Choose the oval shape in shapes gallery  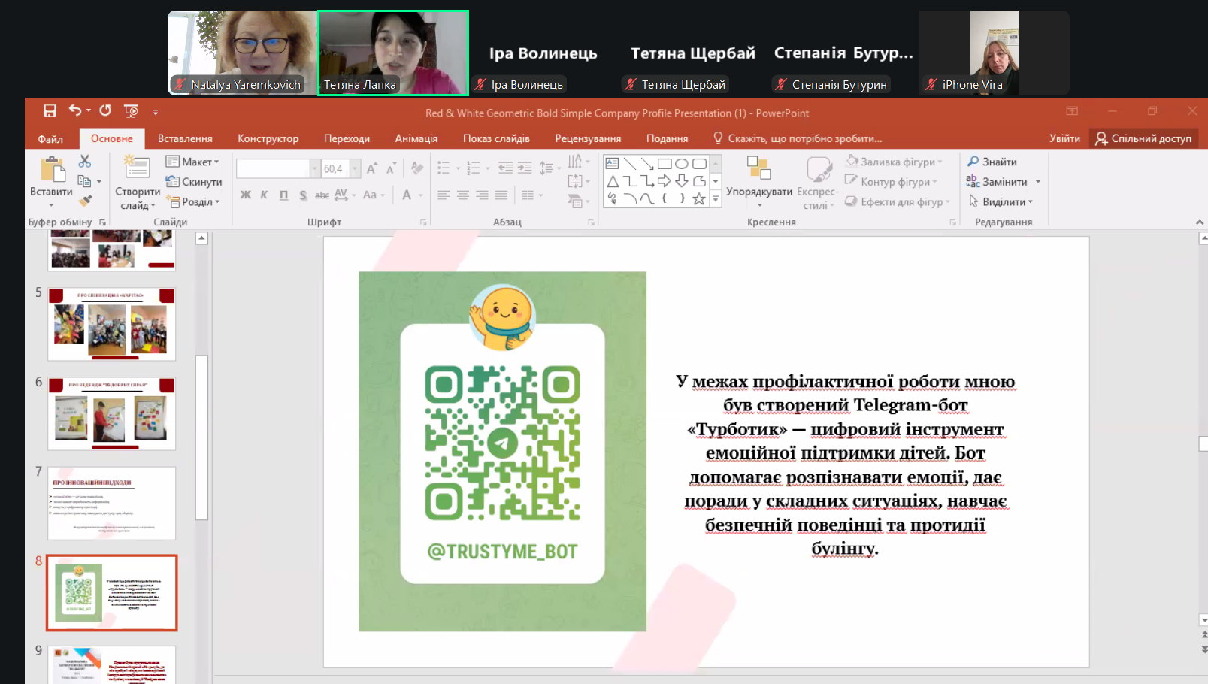tap(681, 163)
